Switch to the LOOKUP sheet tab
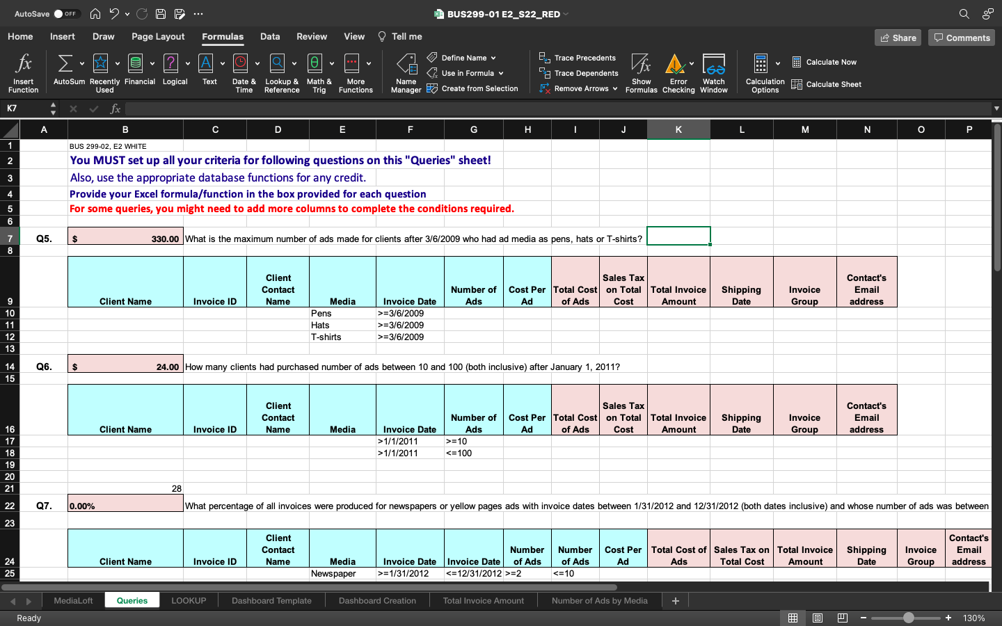 pos(189,600)
